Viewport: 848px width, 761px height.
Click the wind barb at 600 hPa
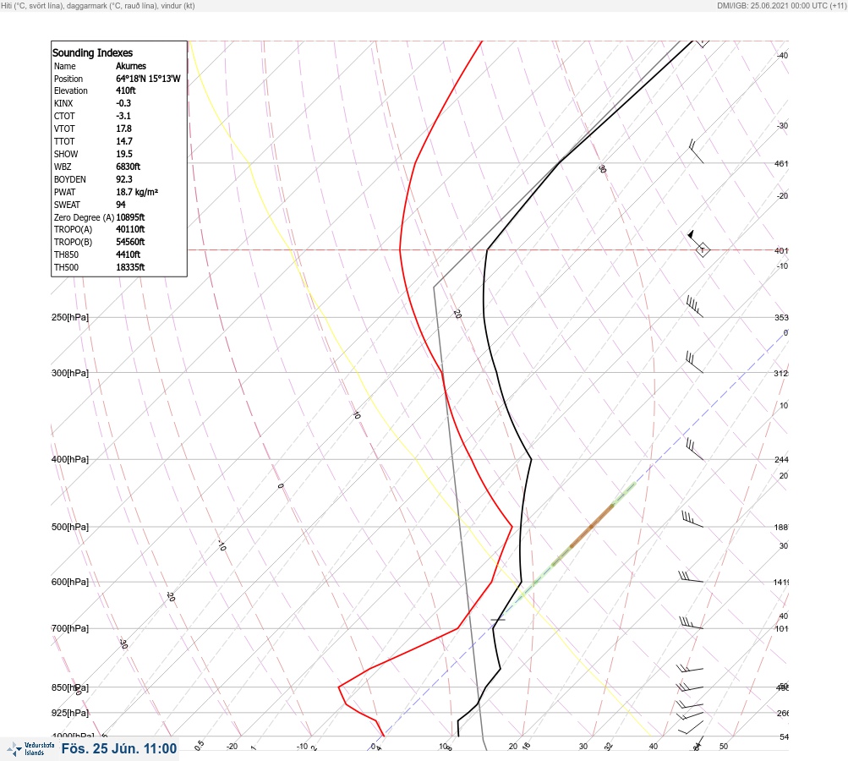[x=691, y=577]
